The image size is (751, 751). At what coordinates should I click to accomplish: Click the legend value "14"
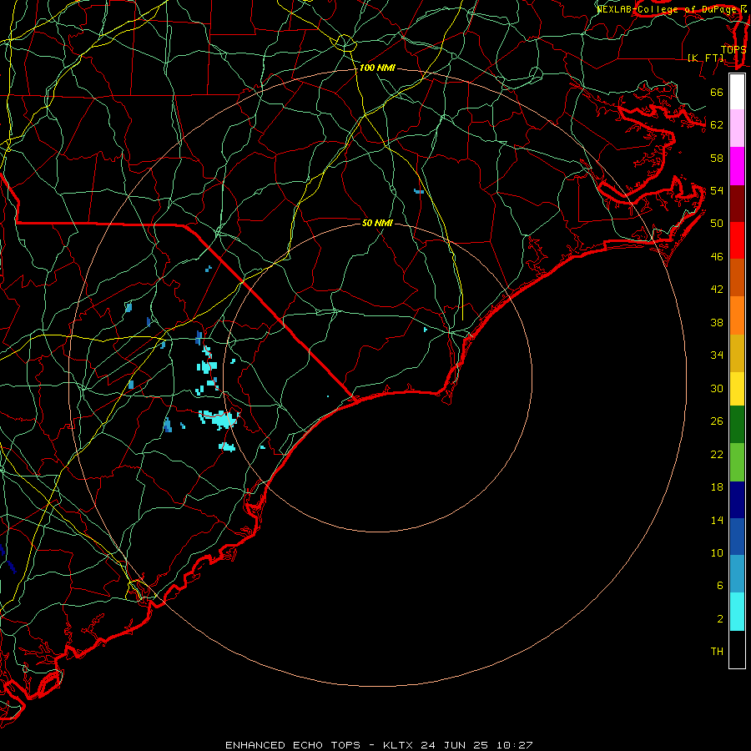[x=717, y=520]
